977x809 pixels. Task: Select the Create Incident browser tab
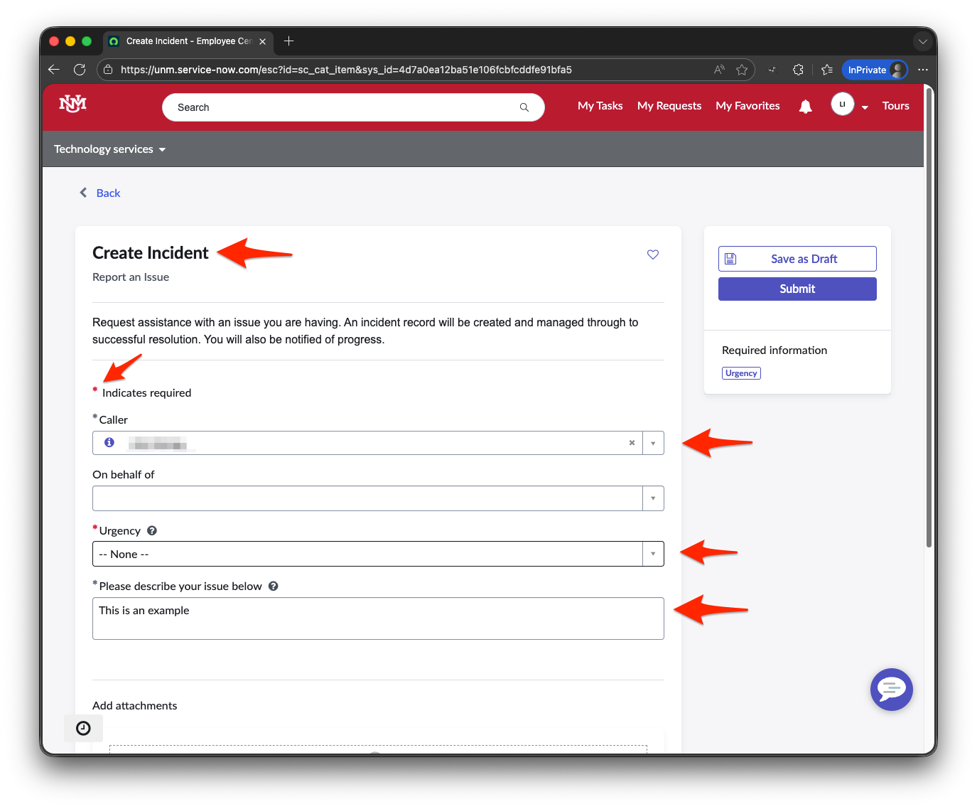pos(186,41)
